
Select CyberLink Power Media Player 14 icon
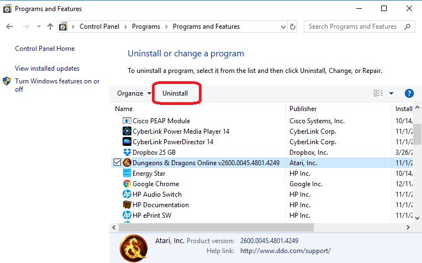tap(126, 131)
